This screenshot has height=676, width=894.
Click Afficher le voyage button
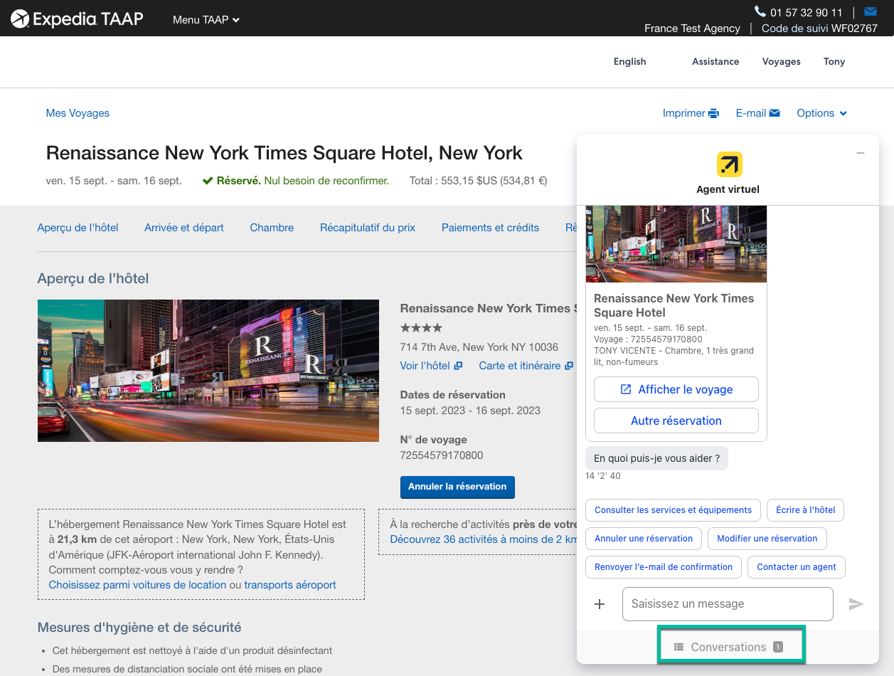point(676,389)
